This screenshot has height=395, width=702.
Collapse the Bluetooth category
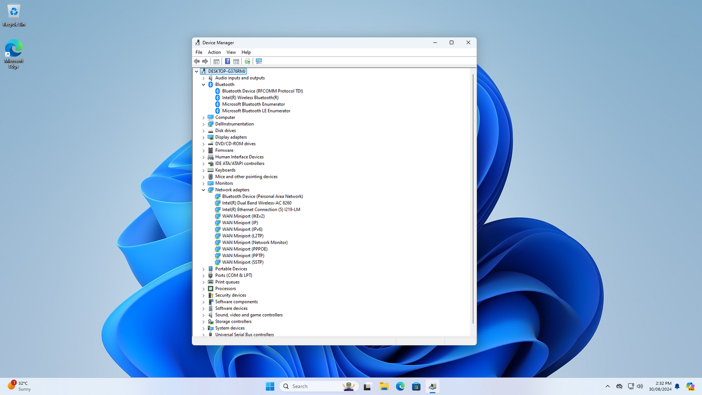pyautogui.click(x=204, y=84)
